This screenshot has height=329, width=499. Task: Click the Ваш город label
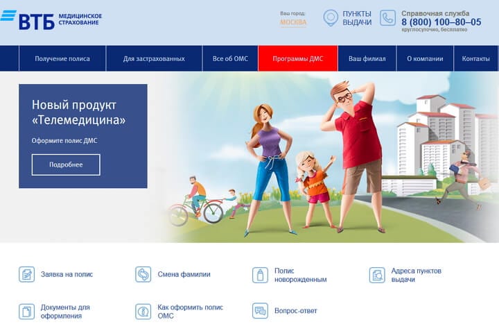click(292, 13)
